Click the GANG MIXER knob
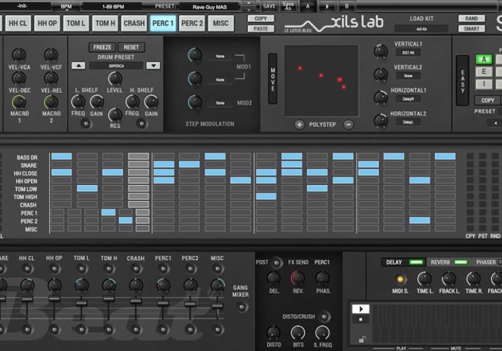The height and width of the screenshot is (351, 502). [x=242, y=307]
